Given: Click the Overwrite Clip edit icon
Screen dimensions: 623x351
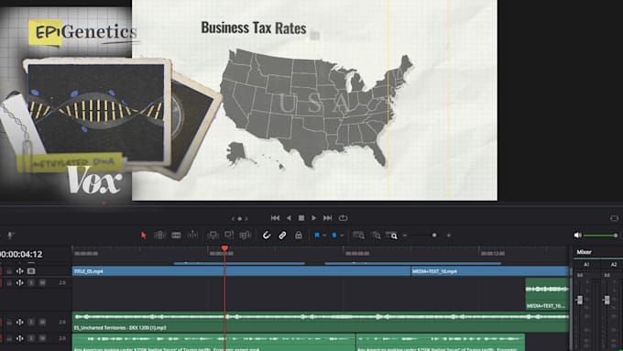Looking at the screenshot, I should click(229, 236).
